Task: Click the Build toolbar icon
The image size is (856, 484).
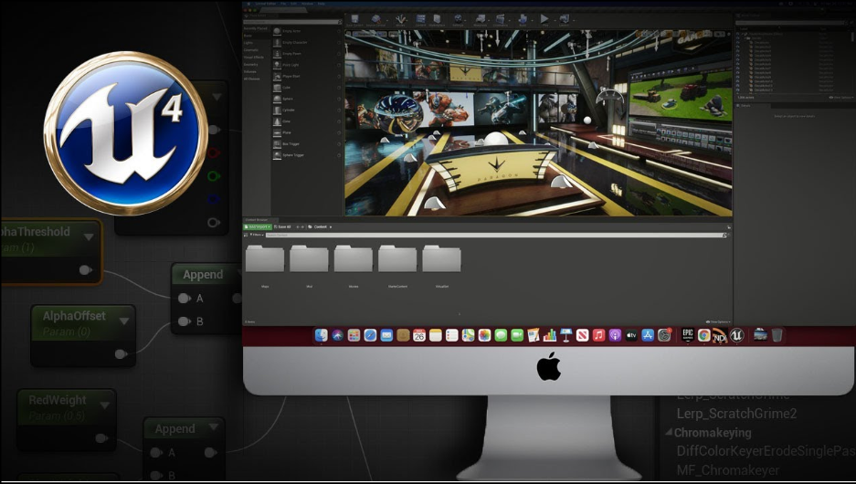Action: (523, 20)
